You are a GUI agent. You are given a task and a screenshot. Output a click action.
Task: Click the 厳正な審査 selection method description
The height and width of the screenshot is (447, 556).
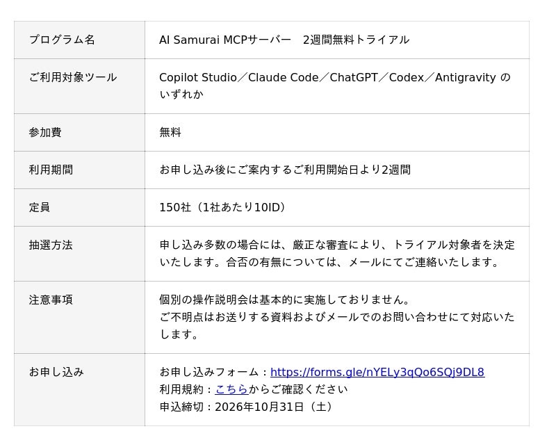[x=337, y=254]
